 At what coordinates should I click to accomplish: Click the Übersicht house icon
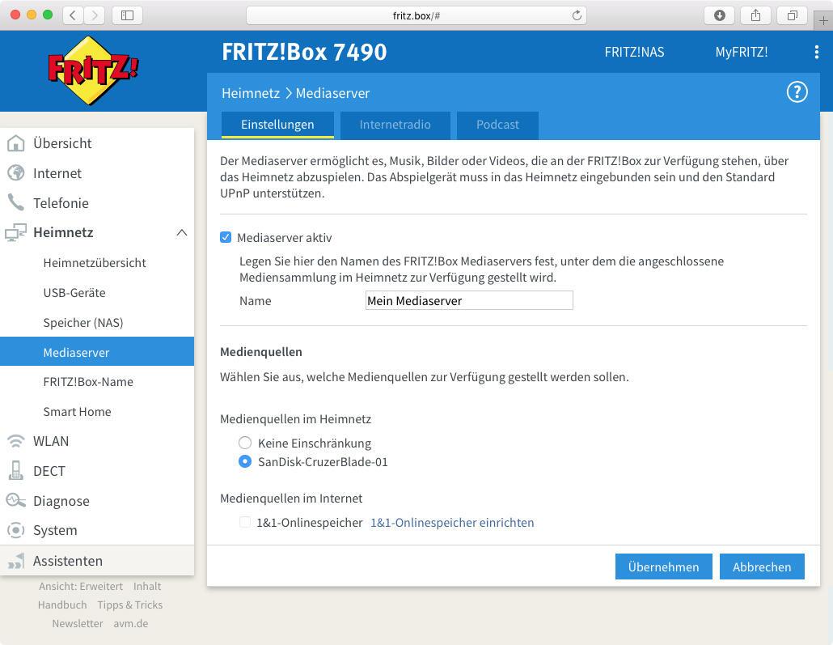click(x=16, y=143)
